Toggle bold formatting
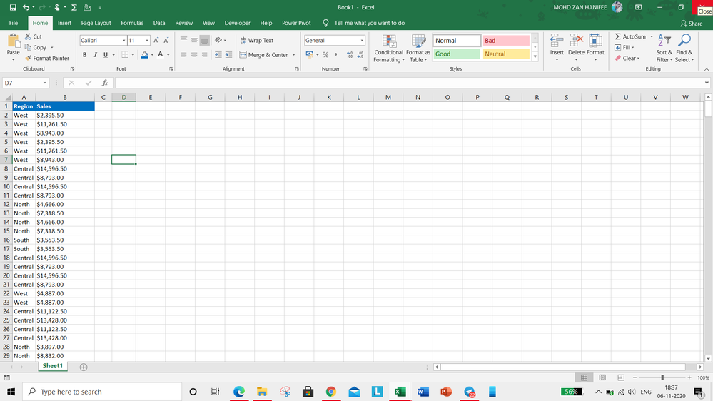713x401 pixels. [x=85, y=54]
